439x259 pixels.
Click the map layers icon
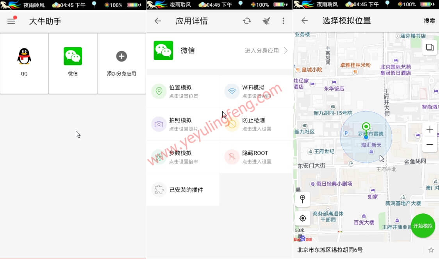coord(430,48)
